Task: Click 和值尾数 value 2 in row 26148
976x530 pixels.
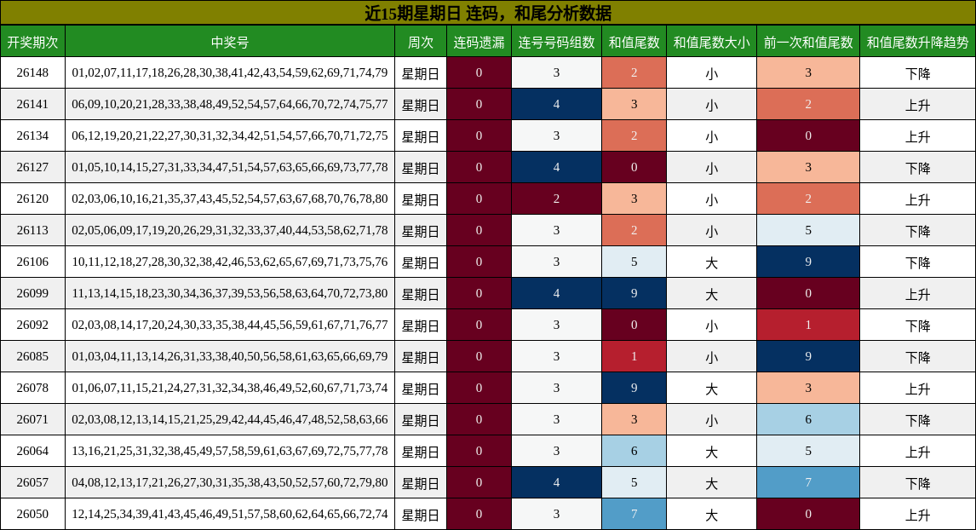Action: [x=634, y=73]
